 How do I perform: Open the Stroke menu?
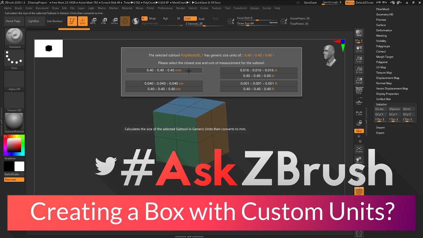(204, 8)
